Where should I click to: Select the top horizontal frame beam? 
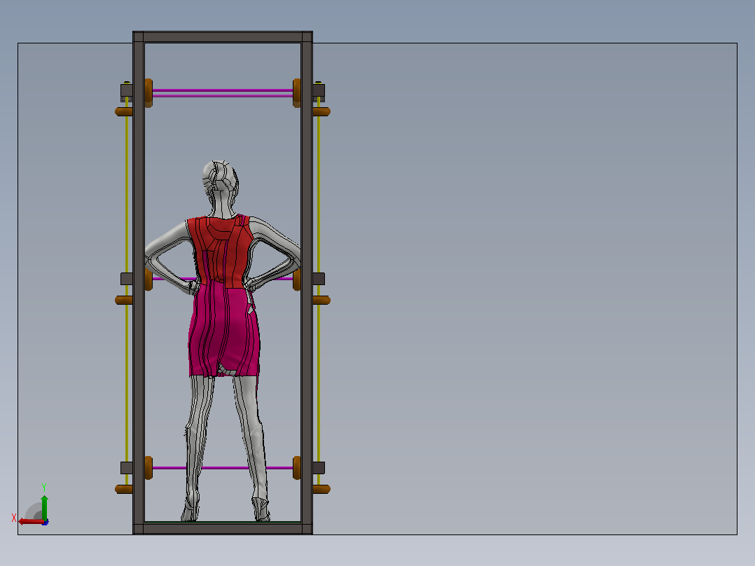click(223, 37)
